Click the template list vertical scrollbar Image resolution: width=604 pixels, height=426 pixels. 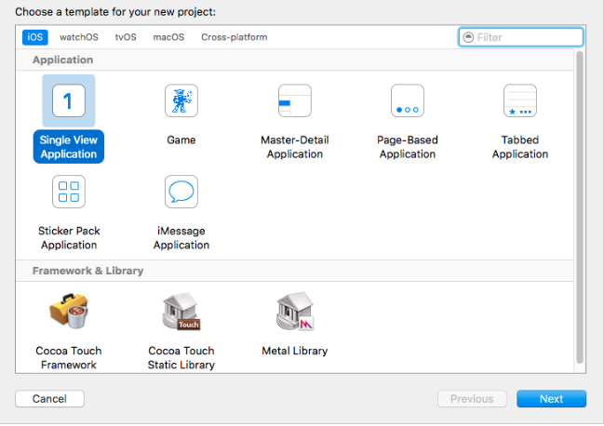click(x=580, y=205)
